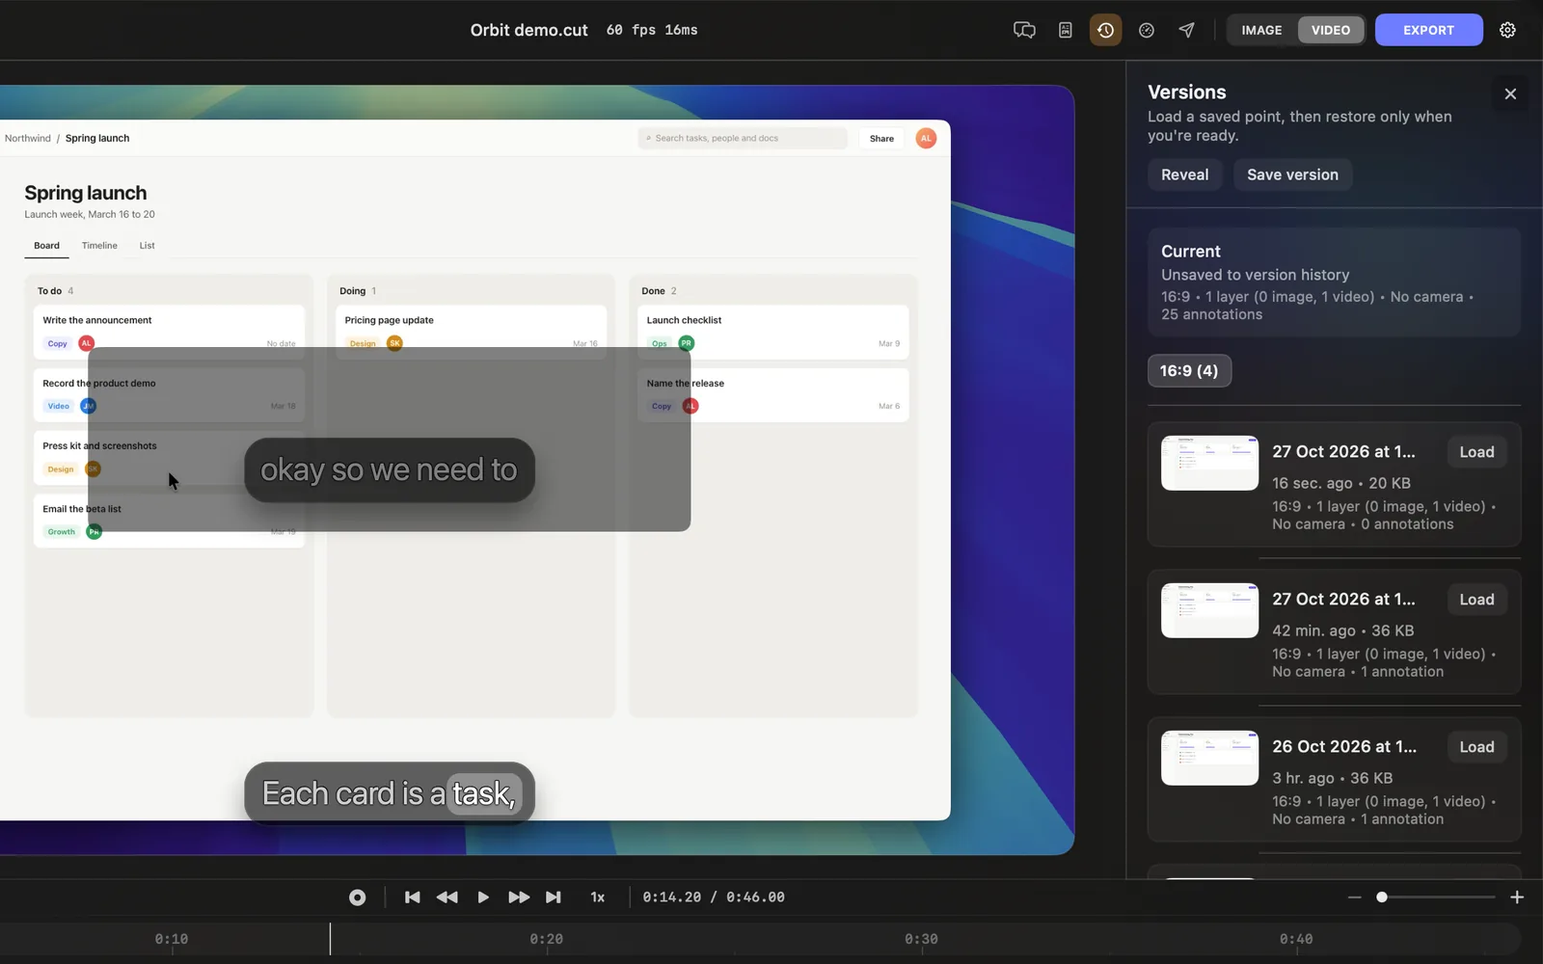Image resolution: width=1543 pixels, height=964 pixels.
Task: Load the version from 3 hr. ago
Action: 1476,747
